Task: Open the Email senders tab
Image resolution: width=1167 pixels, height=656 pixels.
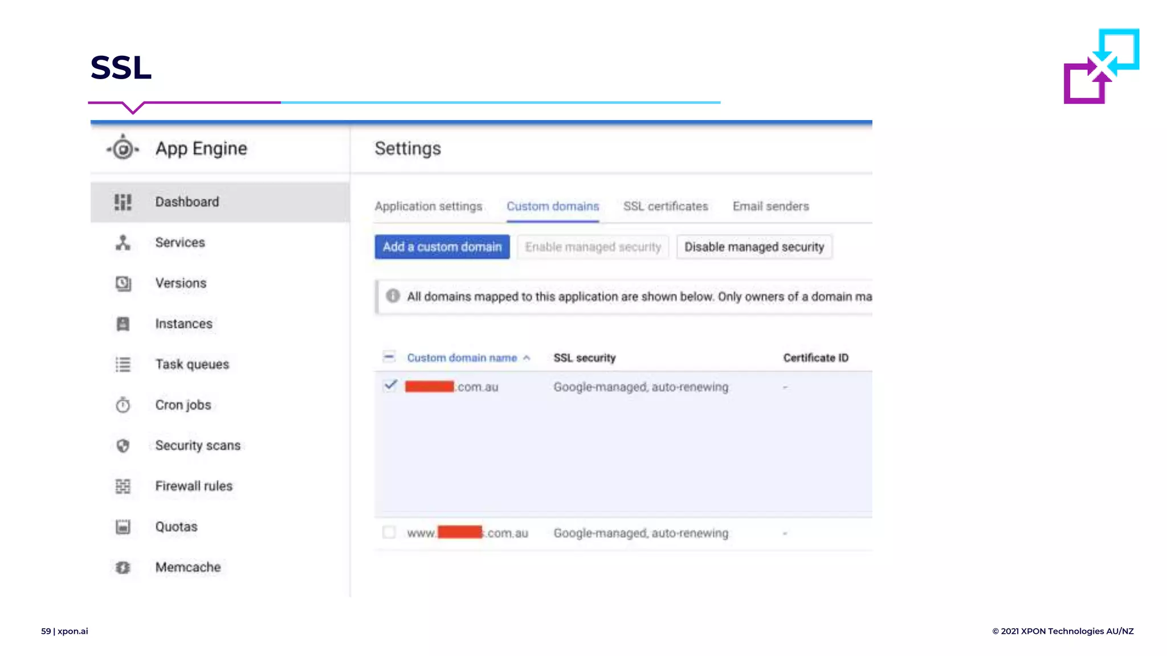Action: coord(770,206)
